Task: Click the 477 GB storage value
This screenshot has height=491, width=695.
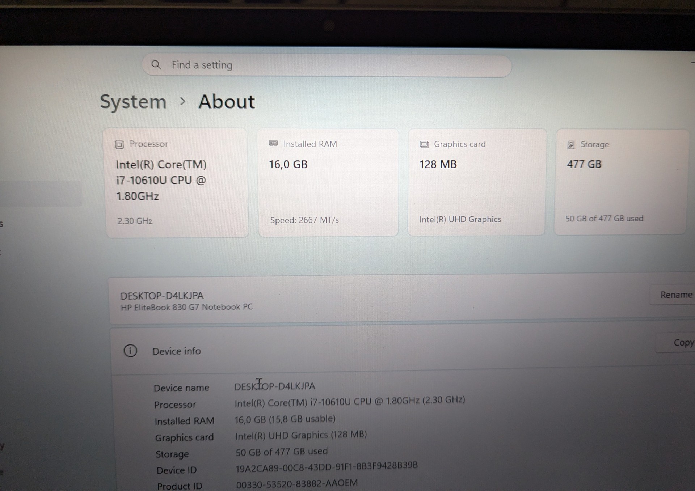Action: [584, 164]
